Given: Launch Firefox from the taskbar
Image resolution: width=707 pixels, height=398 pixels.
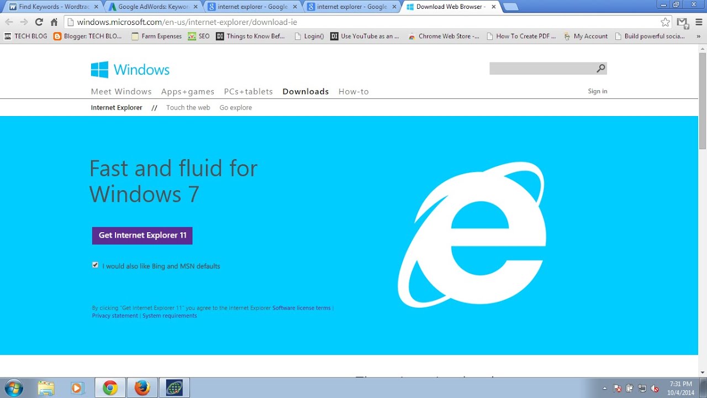Looking at the screenshot, I should pyautogui.click(x=142, y=388).
